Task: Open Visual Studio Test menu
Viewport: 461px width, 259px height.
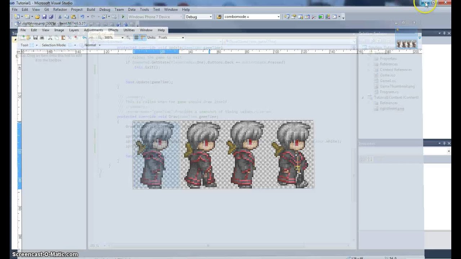Action: click(156, 9)
